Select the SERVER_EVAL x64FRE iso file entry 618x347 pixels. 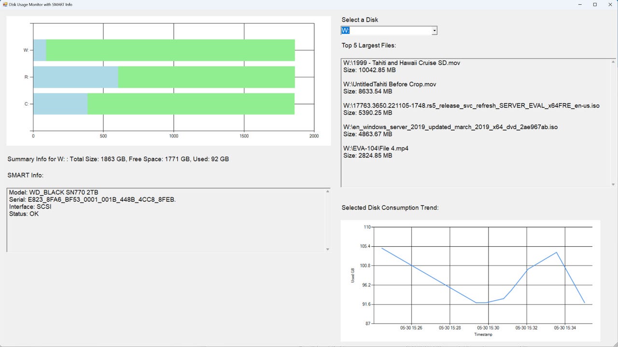[471, 106]
